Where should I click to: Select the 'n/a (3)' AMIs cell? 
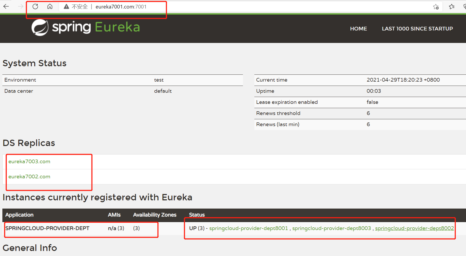(116, 228)
